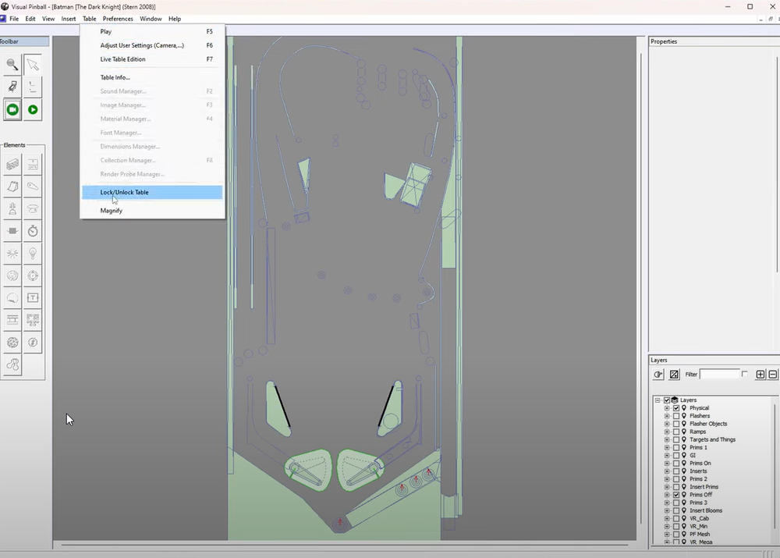
Task: Select Adjust User Settings (Camera,...) entry
Action: pos(142,45)
